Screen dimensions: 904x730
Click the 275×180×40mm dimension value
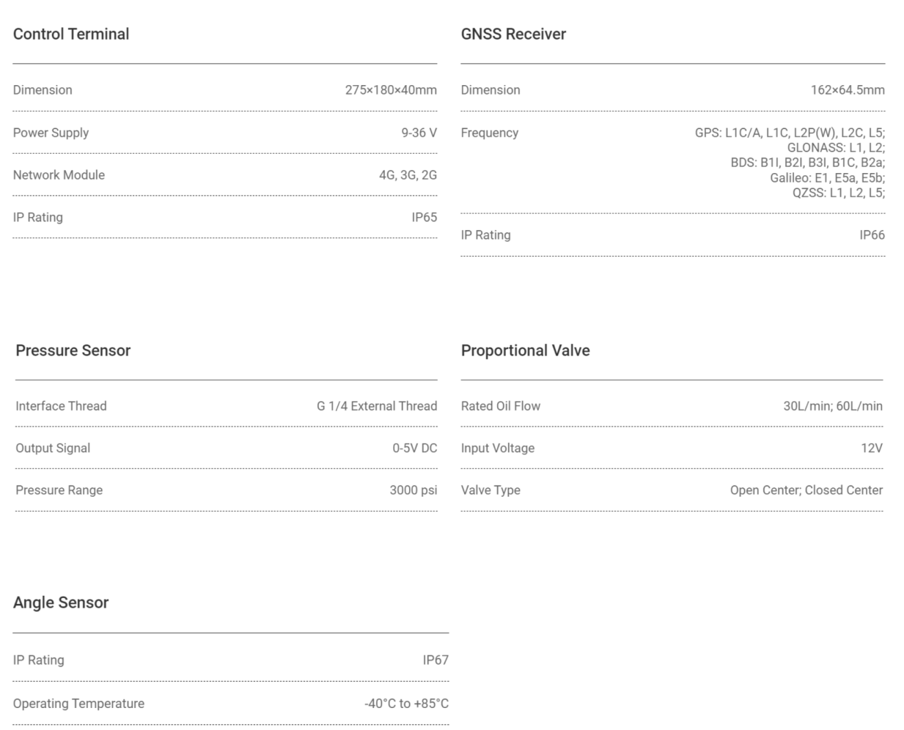pyautogui.click(x=391, y=90)
